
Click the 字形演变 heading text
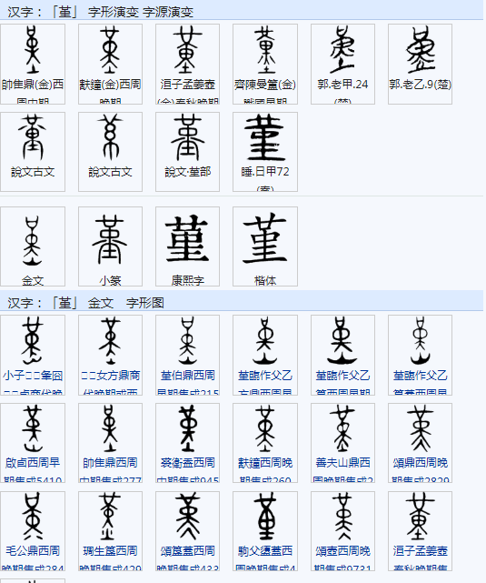(114, 12)
